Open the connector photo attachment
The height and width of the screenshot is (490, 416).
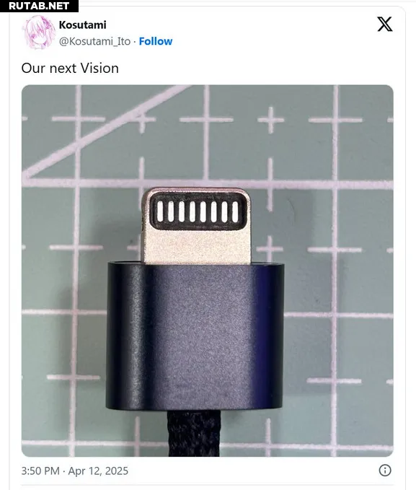208,271
